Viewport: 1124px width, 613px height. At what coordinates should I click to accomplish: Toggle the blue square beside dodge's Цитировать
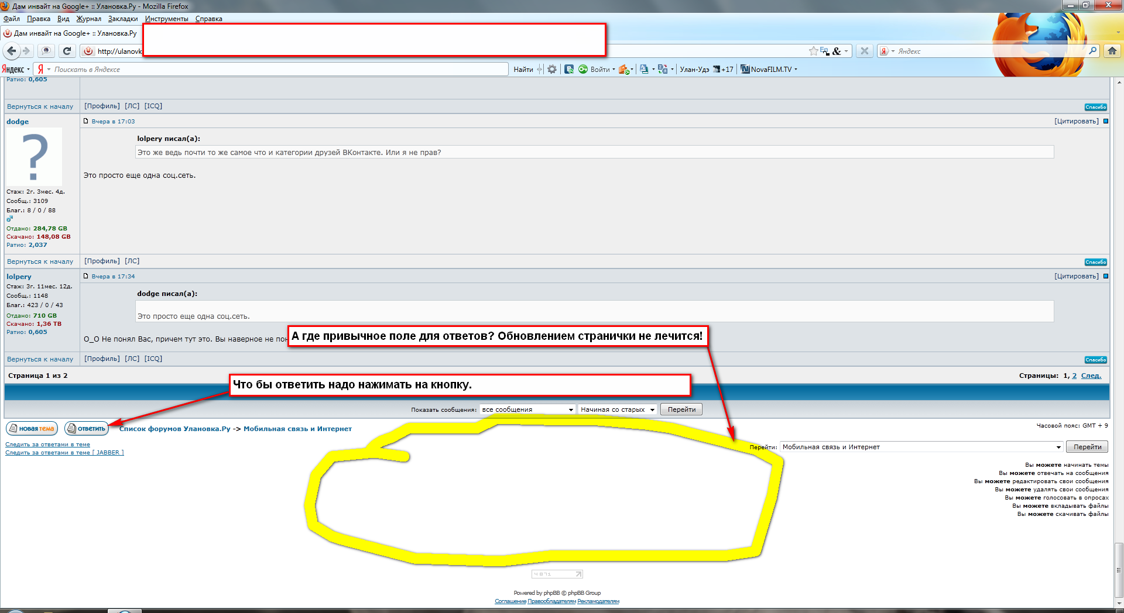tap(1106, 121)
